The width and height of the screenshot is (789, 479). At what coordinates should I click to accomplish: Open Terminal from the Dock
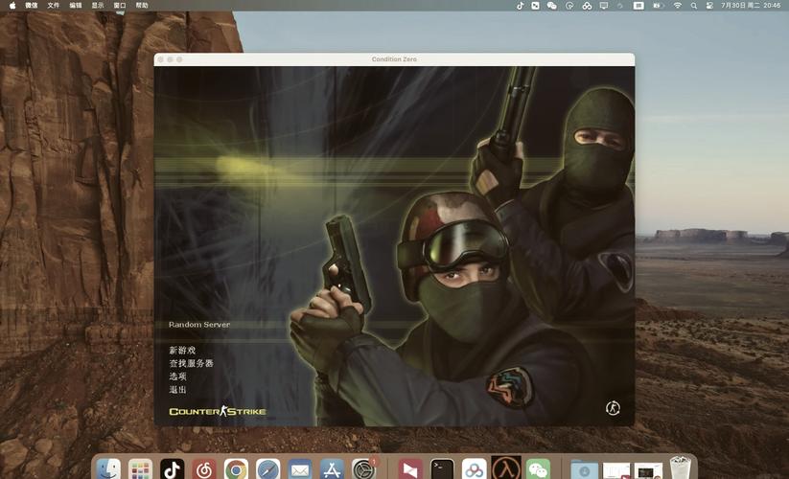(x=442, y=468)
